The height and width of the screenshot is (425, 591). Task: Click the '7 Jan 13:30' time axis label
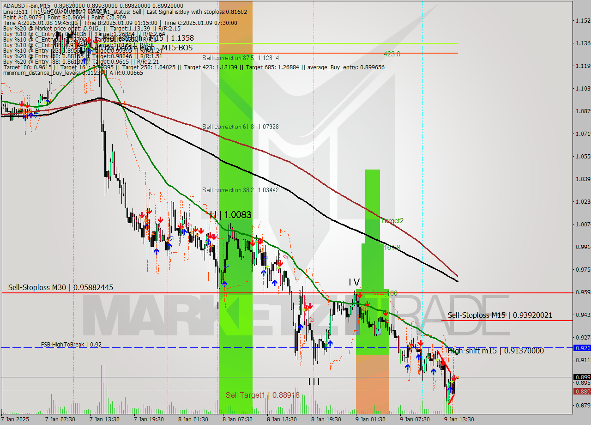[105, 419]
